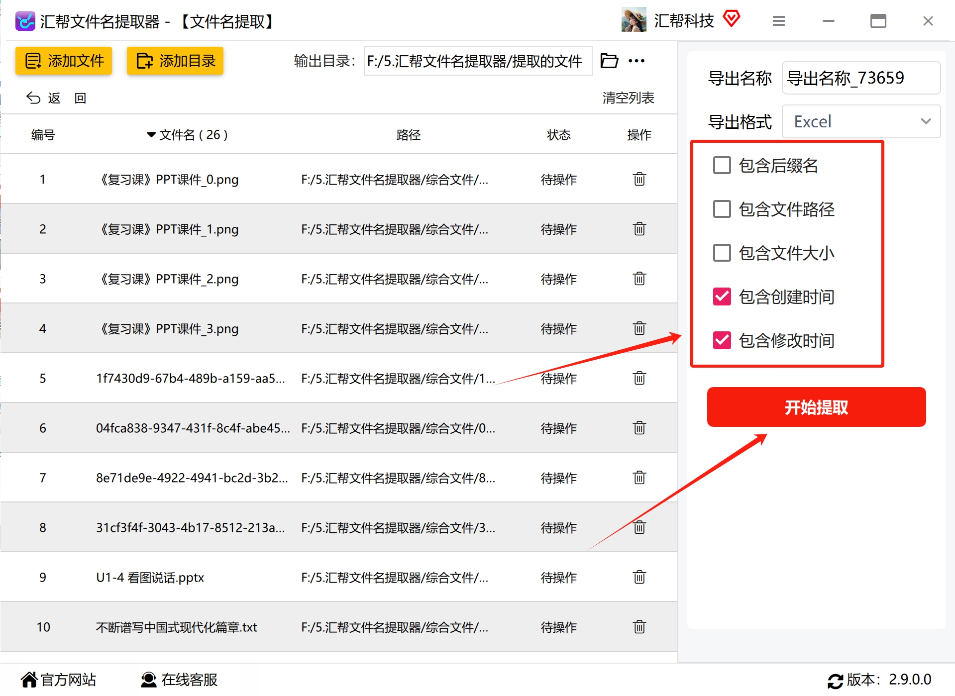955x696 pixels.
Task: Open the hamburger menu in title bar
Action: click(x=779, y=21)
